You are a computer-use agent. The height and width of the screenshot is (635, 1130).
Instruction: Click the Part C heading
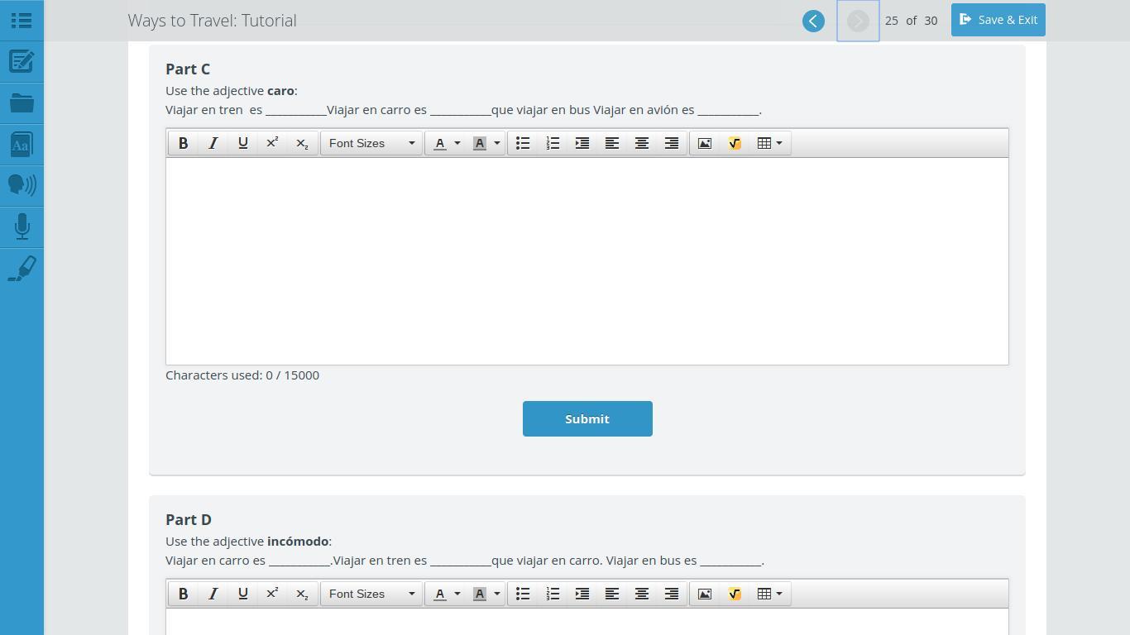click(x=188, y=69)
